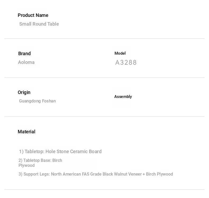The image size is (209, 198).
Task: Click the divider below Brand section
Action: click(104, 78)
